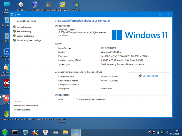Open System protection link

tap(25, 36)
